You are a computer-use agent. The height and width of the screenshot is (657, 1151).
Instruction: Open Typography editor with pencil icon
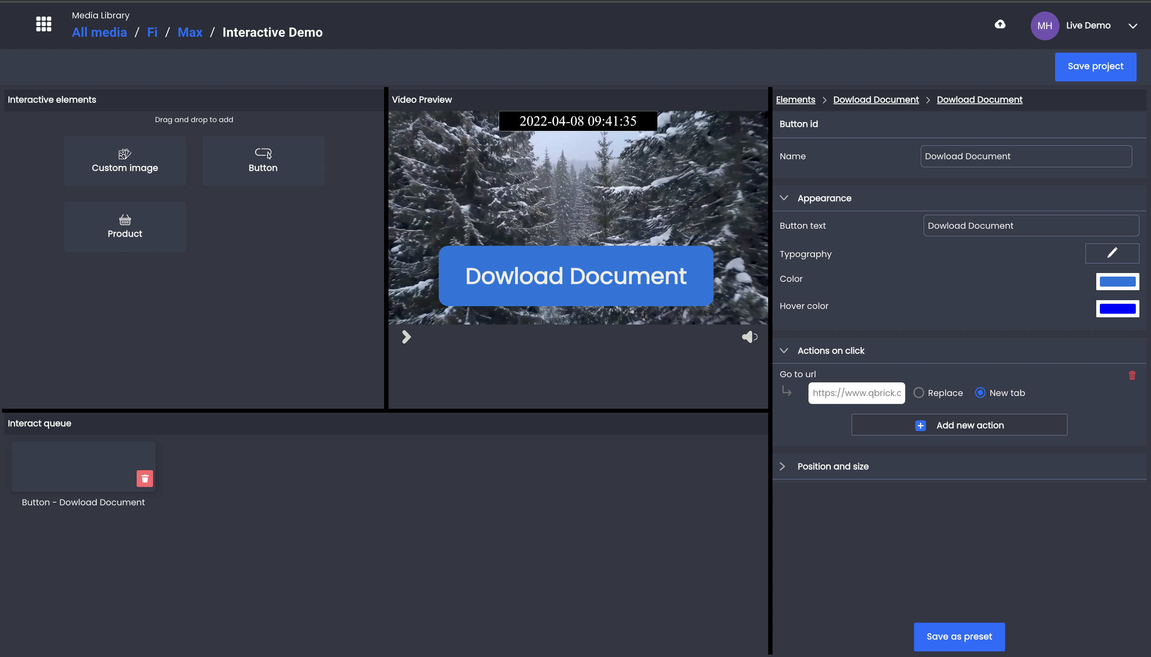(x=1112, y=253)
